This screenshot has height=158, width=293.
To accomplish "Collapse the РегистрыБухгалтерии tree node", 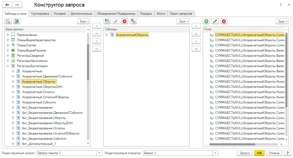I will coord(8,66).
